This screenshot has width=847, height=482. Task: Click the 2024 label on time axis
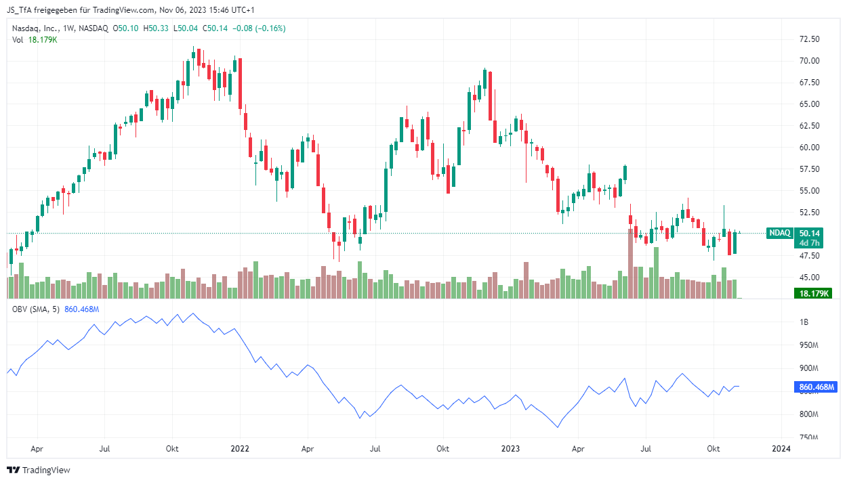(x=781, y=448)
